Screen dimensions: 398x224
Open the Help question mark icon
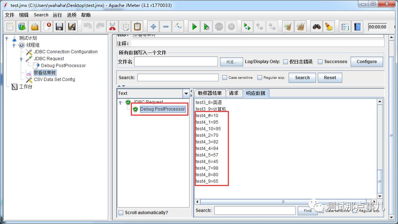[x=358, y=26]
